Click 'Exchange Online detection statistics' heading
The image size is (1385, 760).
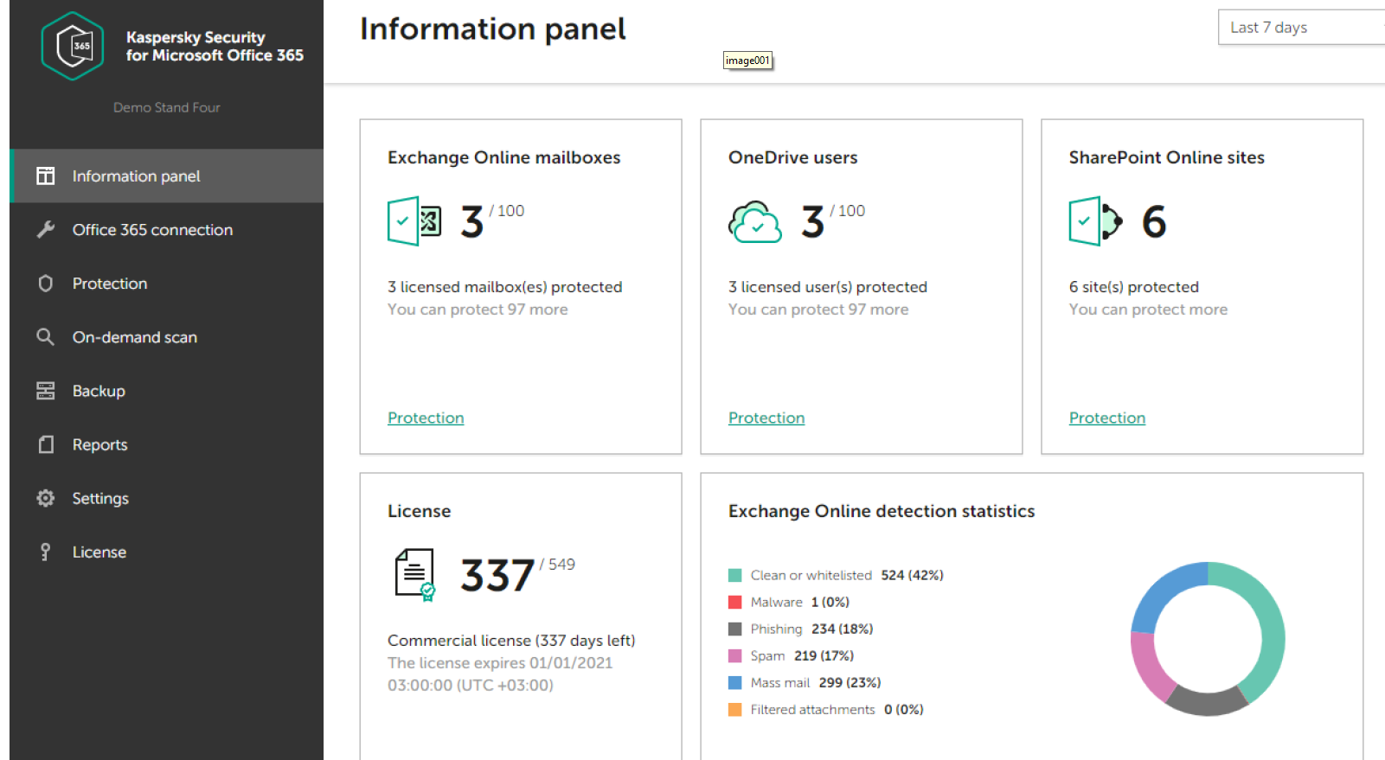(x=882, y=511)
